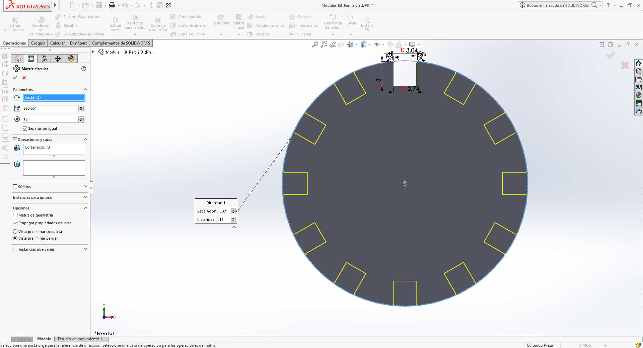Reverse the pattern direction button
The image size is (643, 348).
(17, 98)
